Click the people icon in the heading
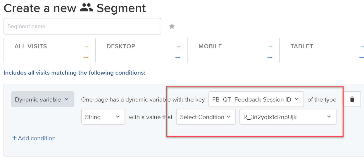 (86, 8)
